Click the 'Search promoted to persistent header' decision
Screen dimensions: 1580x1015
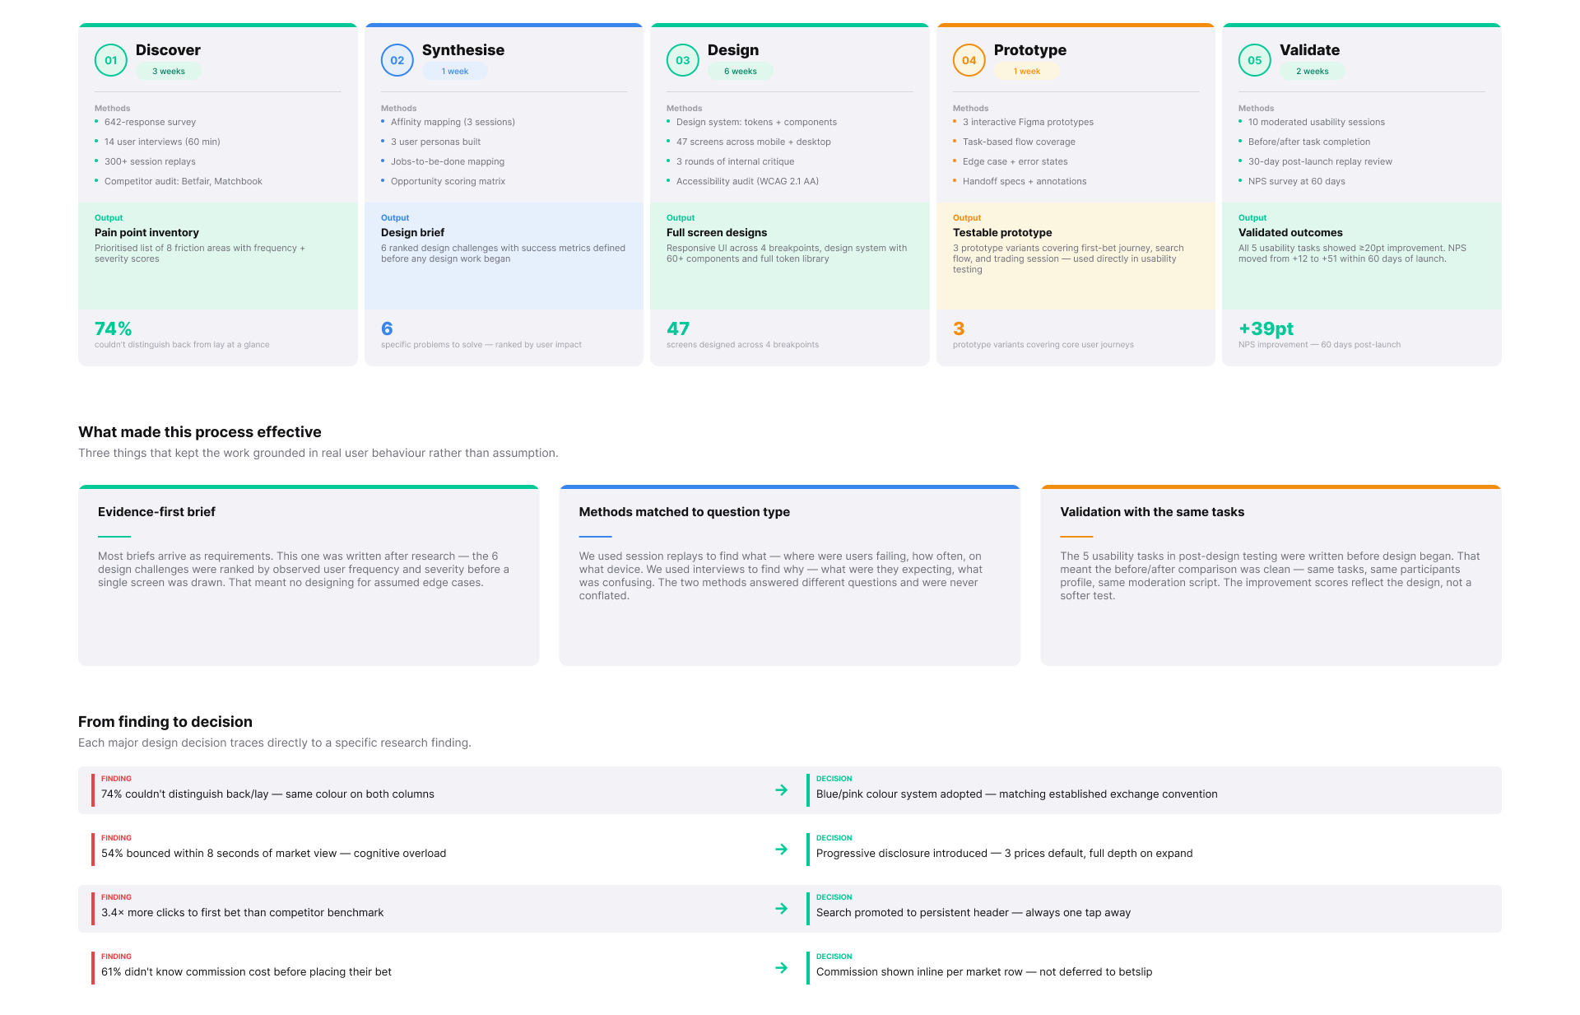[x=973, y=913]
